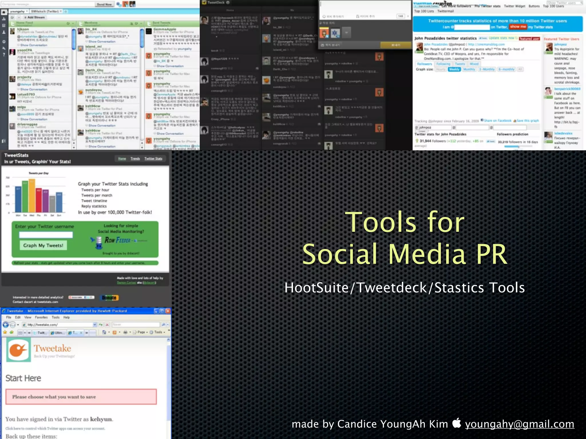
Task: Open the IE quick tabs dropdown arrow
Action: (25, 333)
